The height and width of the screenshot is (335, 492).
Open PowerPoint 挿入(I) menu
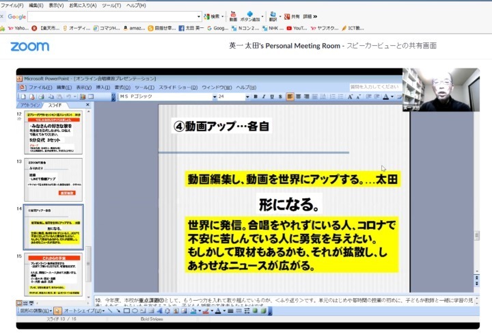click(103, 88)
